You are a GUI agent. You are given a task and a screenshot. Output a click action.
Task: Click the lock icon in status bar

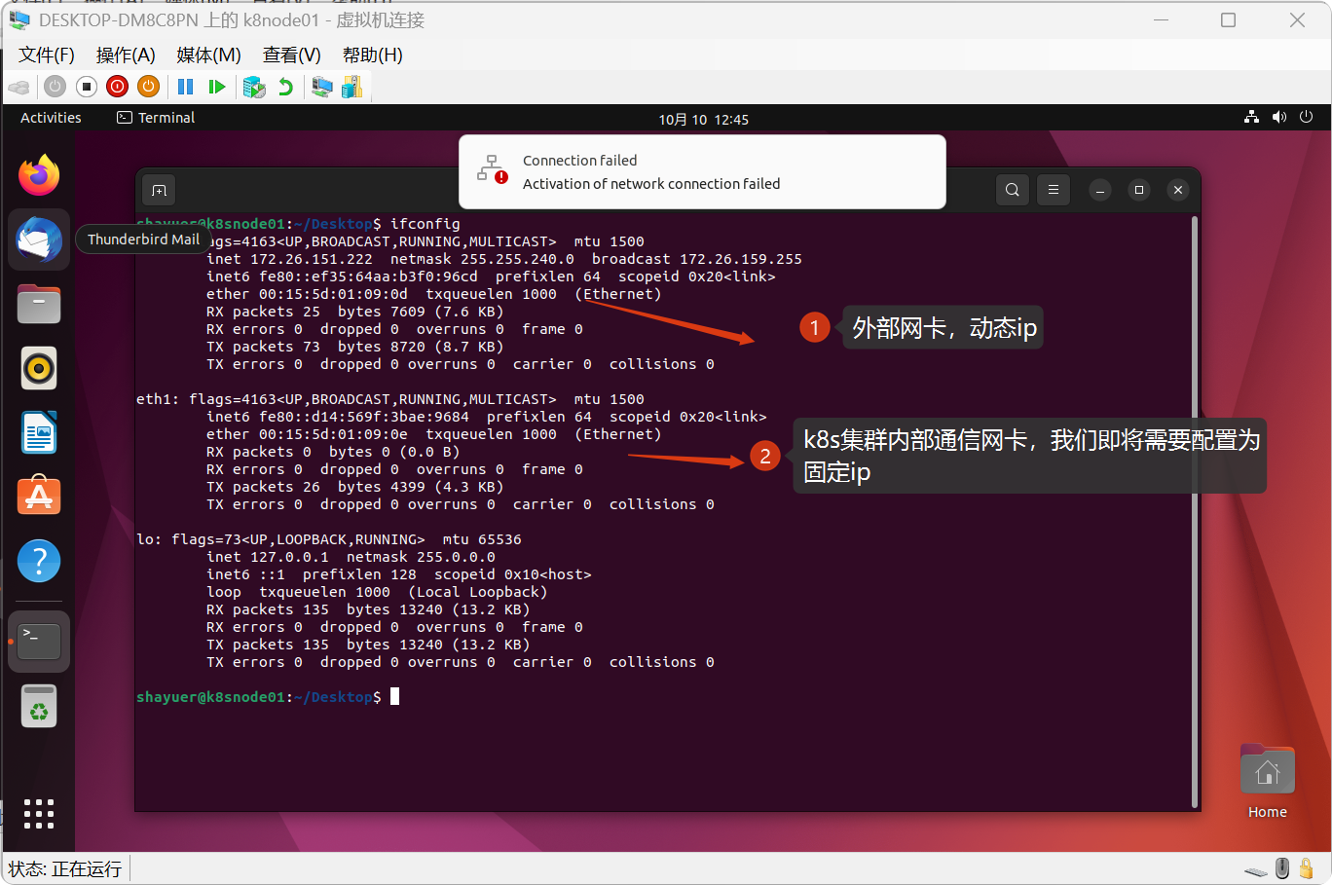[1307, 867]
